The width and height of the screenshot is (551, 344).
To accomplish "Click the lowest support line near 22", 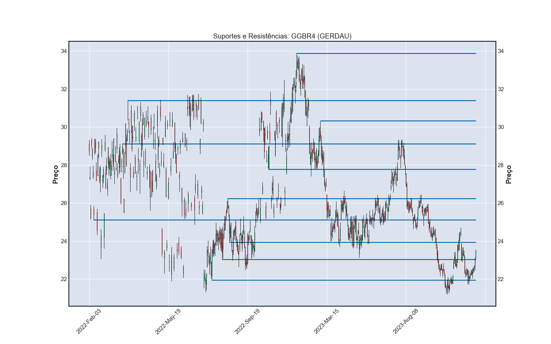I will pyautogui.click(x=344, y=280).
